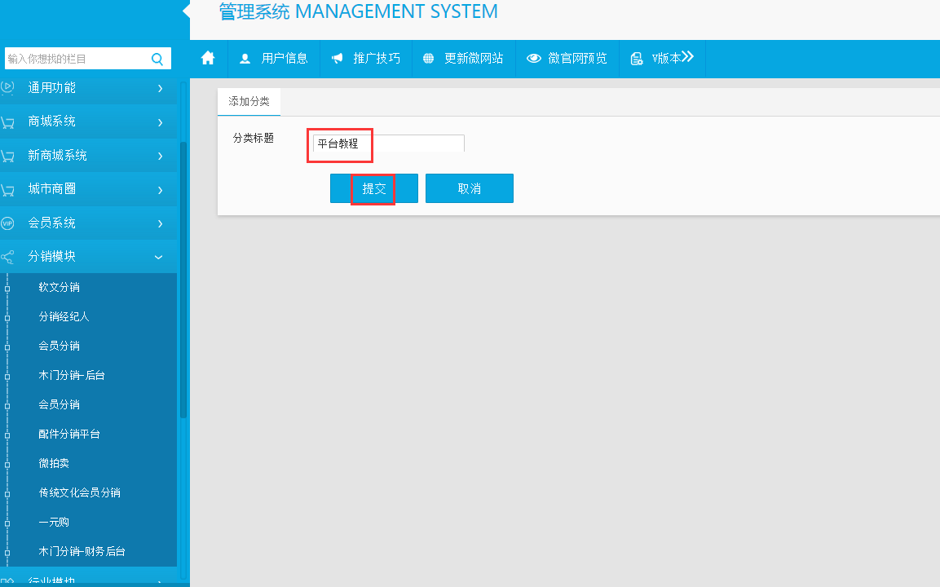Click the 管理系统 MANAGEMENT SYSTEM title
This screenshot has width=940, height=587.
(x=359, y=11)
